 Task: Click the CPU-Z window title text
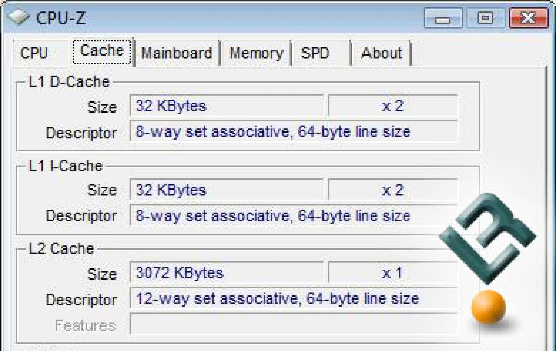pyautogui.click(x=61, y=18)
